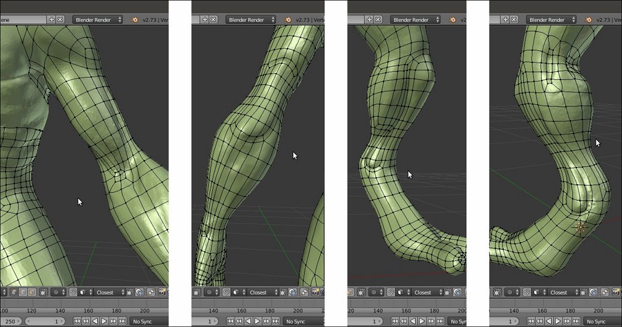Click timeline at frame 140 in third panel
622x327 pixels.
[x=378, y=310]
